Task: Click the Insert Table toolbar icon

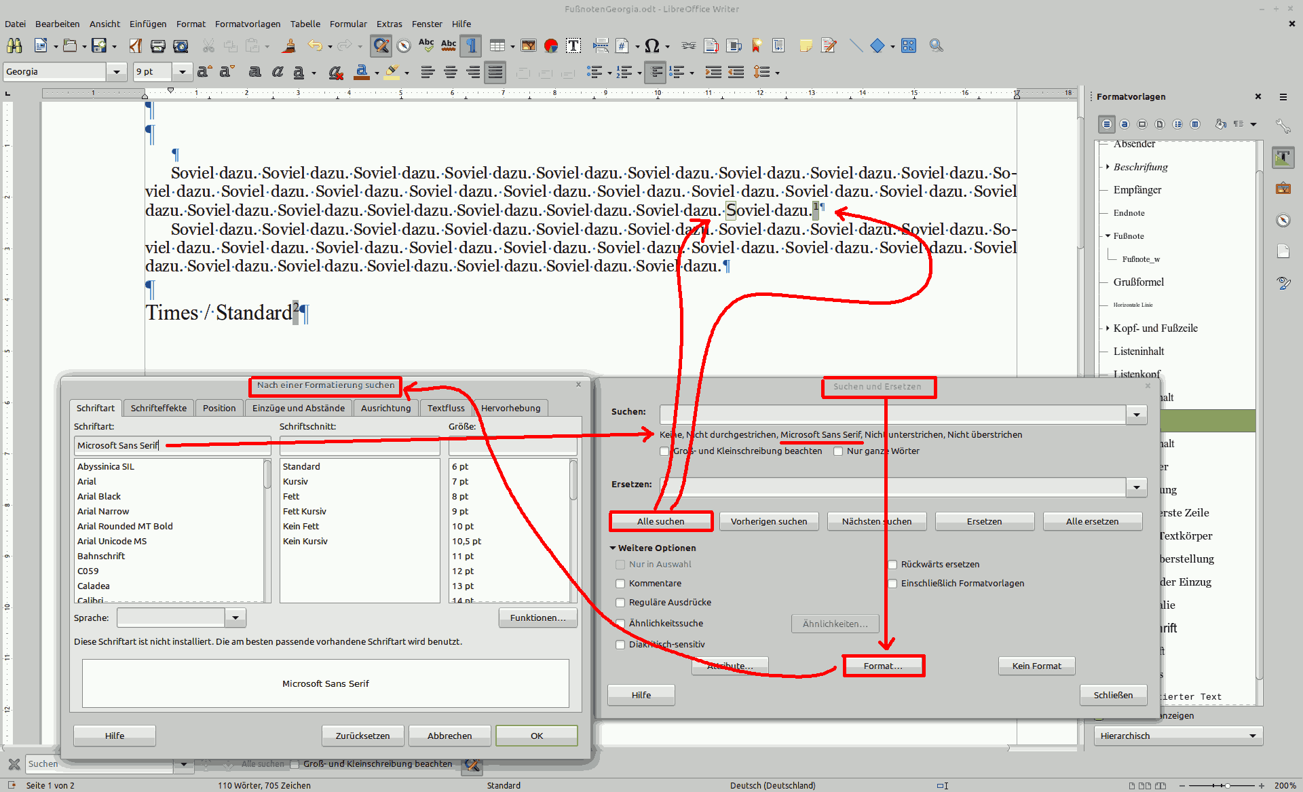Action: [497, 46]
